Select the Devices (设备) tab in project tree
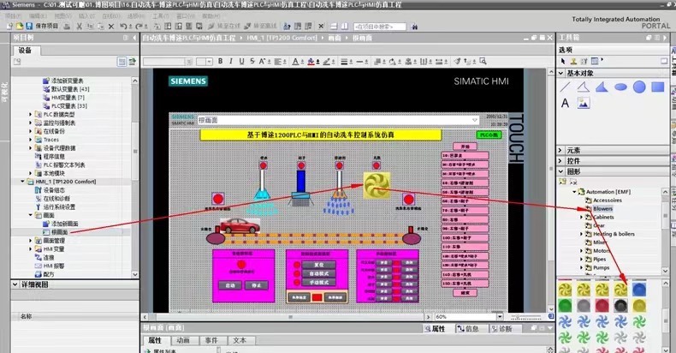The width and height of the screenshot is (676, 353). coord(25,50)
